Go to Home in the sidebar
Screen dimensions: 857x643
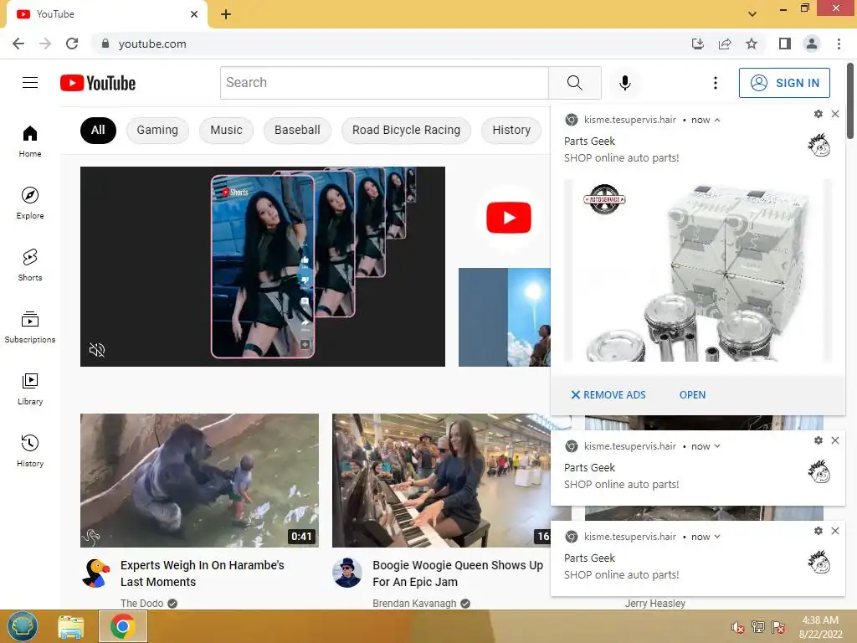point(30,141)
